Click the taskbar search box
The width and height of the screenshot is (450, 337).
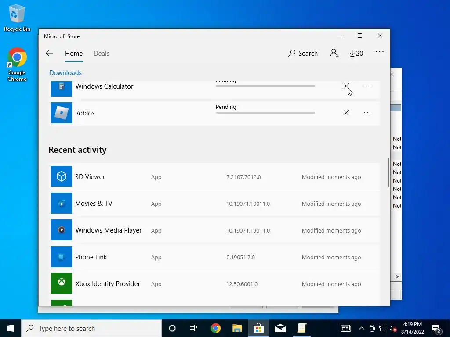coord(91,328)
